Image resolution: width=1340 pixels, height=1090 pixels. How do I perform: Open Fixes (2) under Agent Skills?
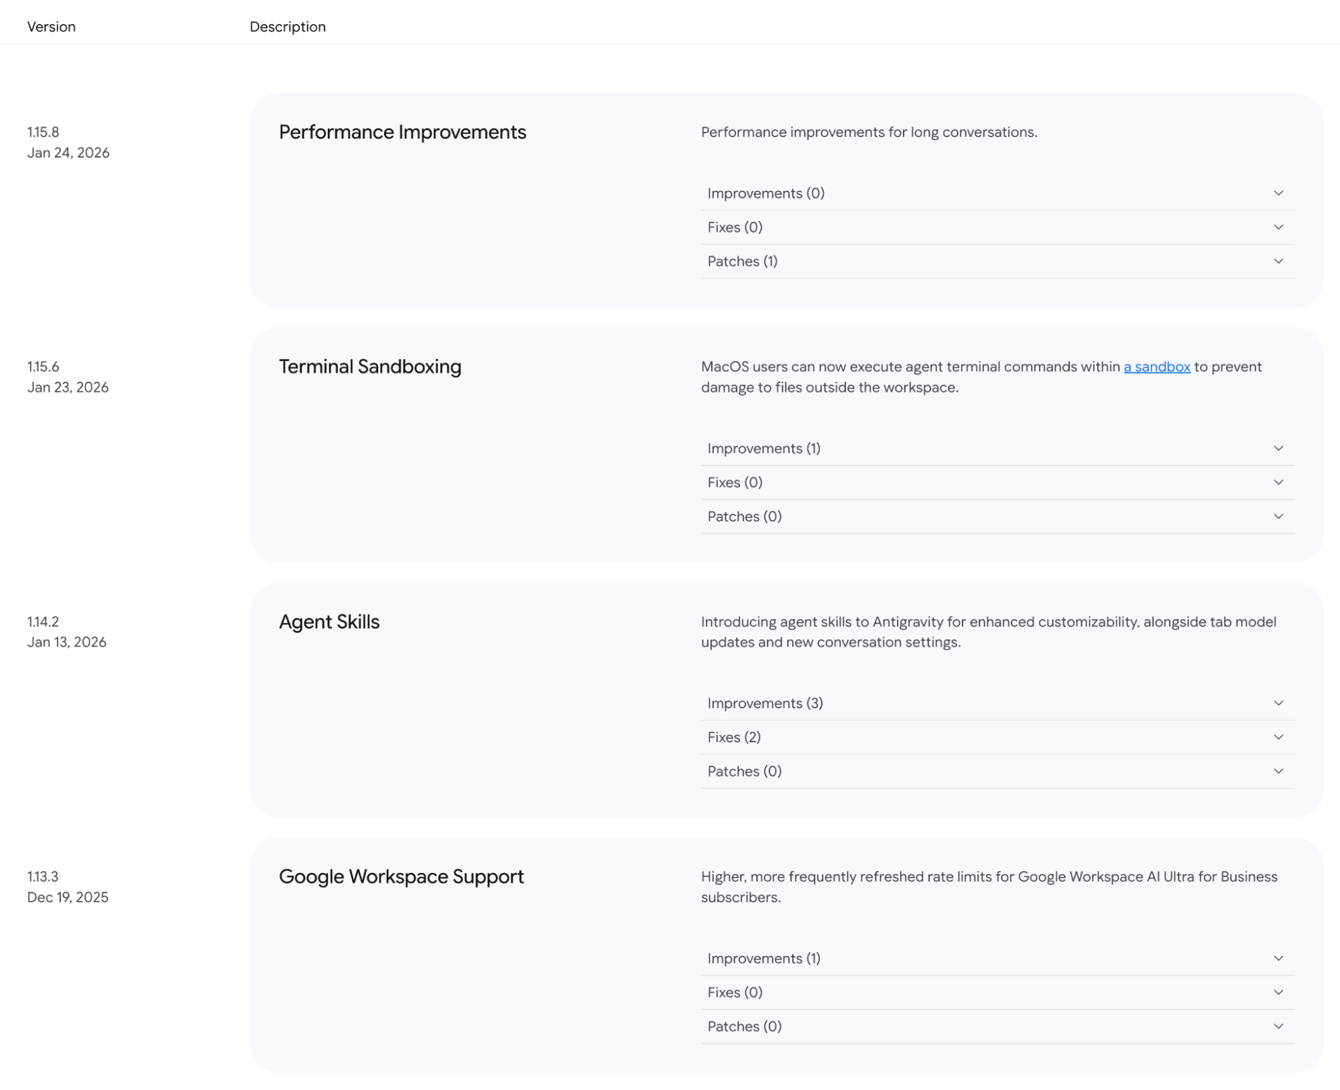[996, 738]
